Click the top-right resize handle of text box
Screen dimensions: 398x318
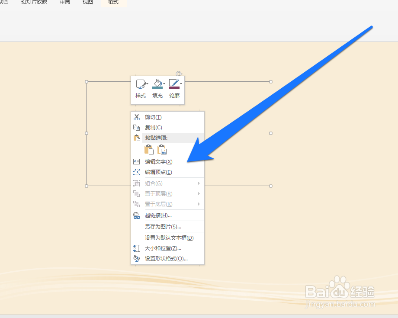[271, 82]
